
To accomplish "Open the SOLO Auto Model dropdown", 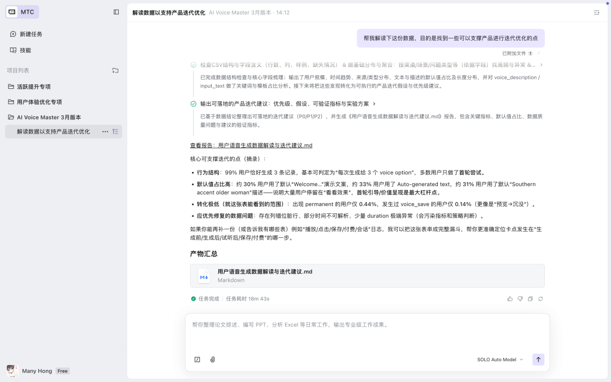I will [499, 359].
